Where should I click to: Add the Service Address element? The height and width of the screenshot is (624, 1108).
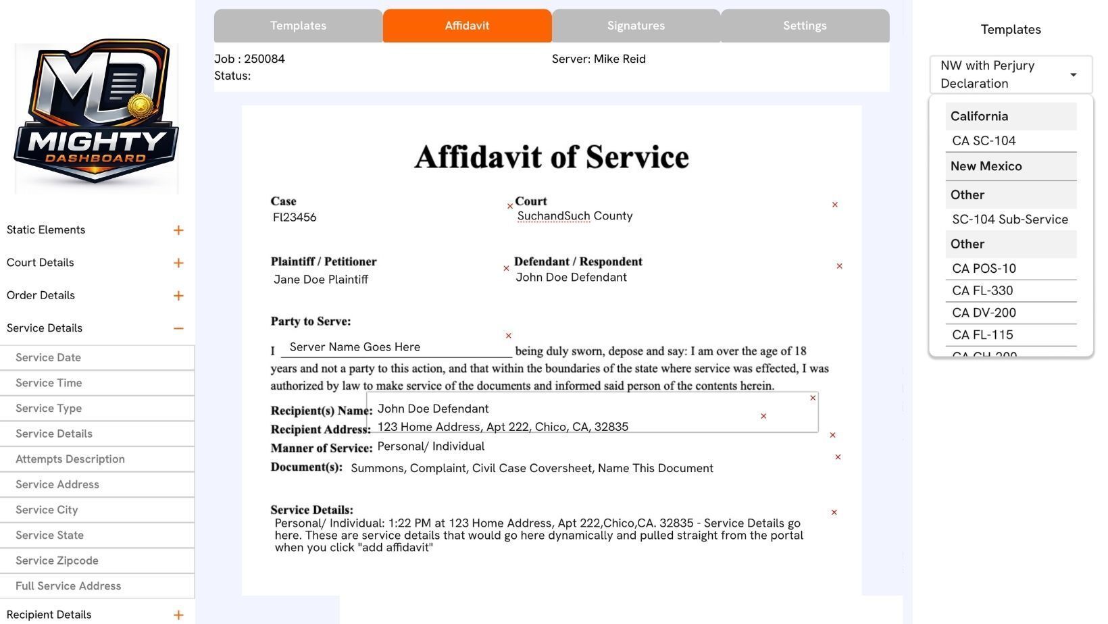click(97, 485)
